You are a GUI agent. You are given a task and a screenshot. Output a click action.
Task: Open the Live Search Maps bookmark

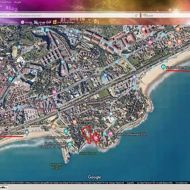(64, 22)
